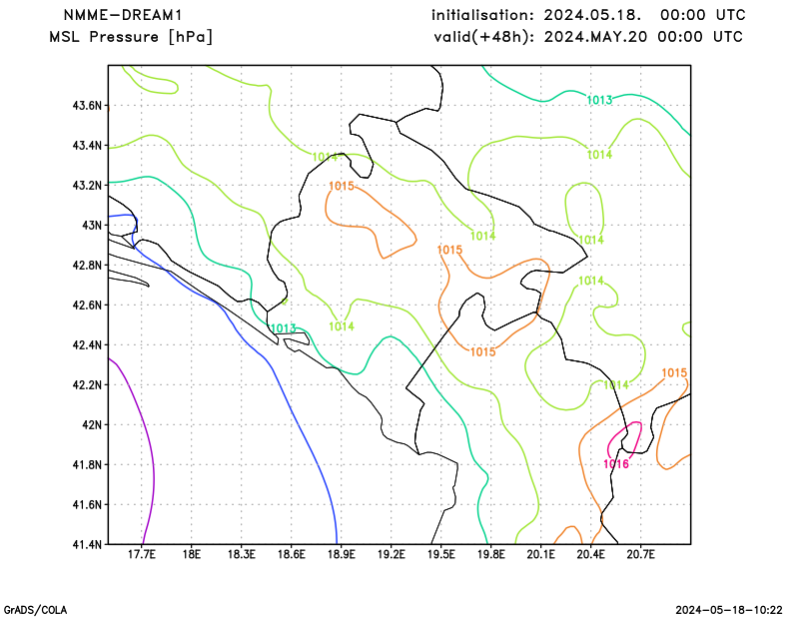Click the 1013 contour label near the coastline
Image resolution: width=799 pixels, height=617 pixels.
click(284, 328)
